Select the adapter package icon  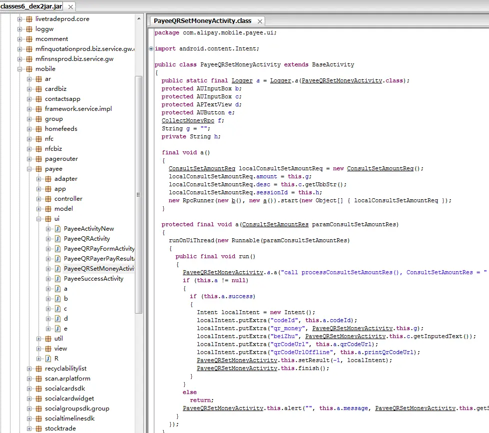tap(48, 179)
